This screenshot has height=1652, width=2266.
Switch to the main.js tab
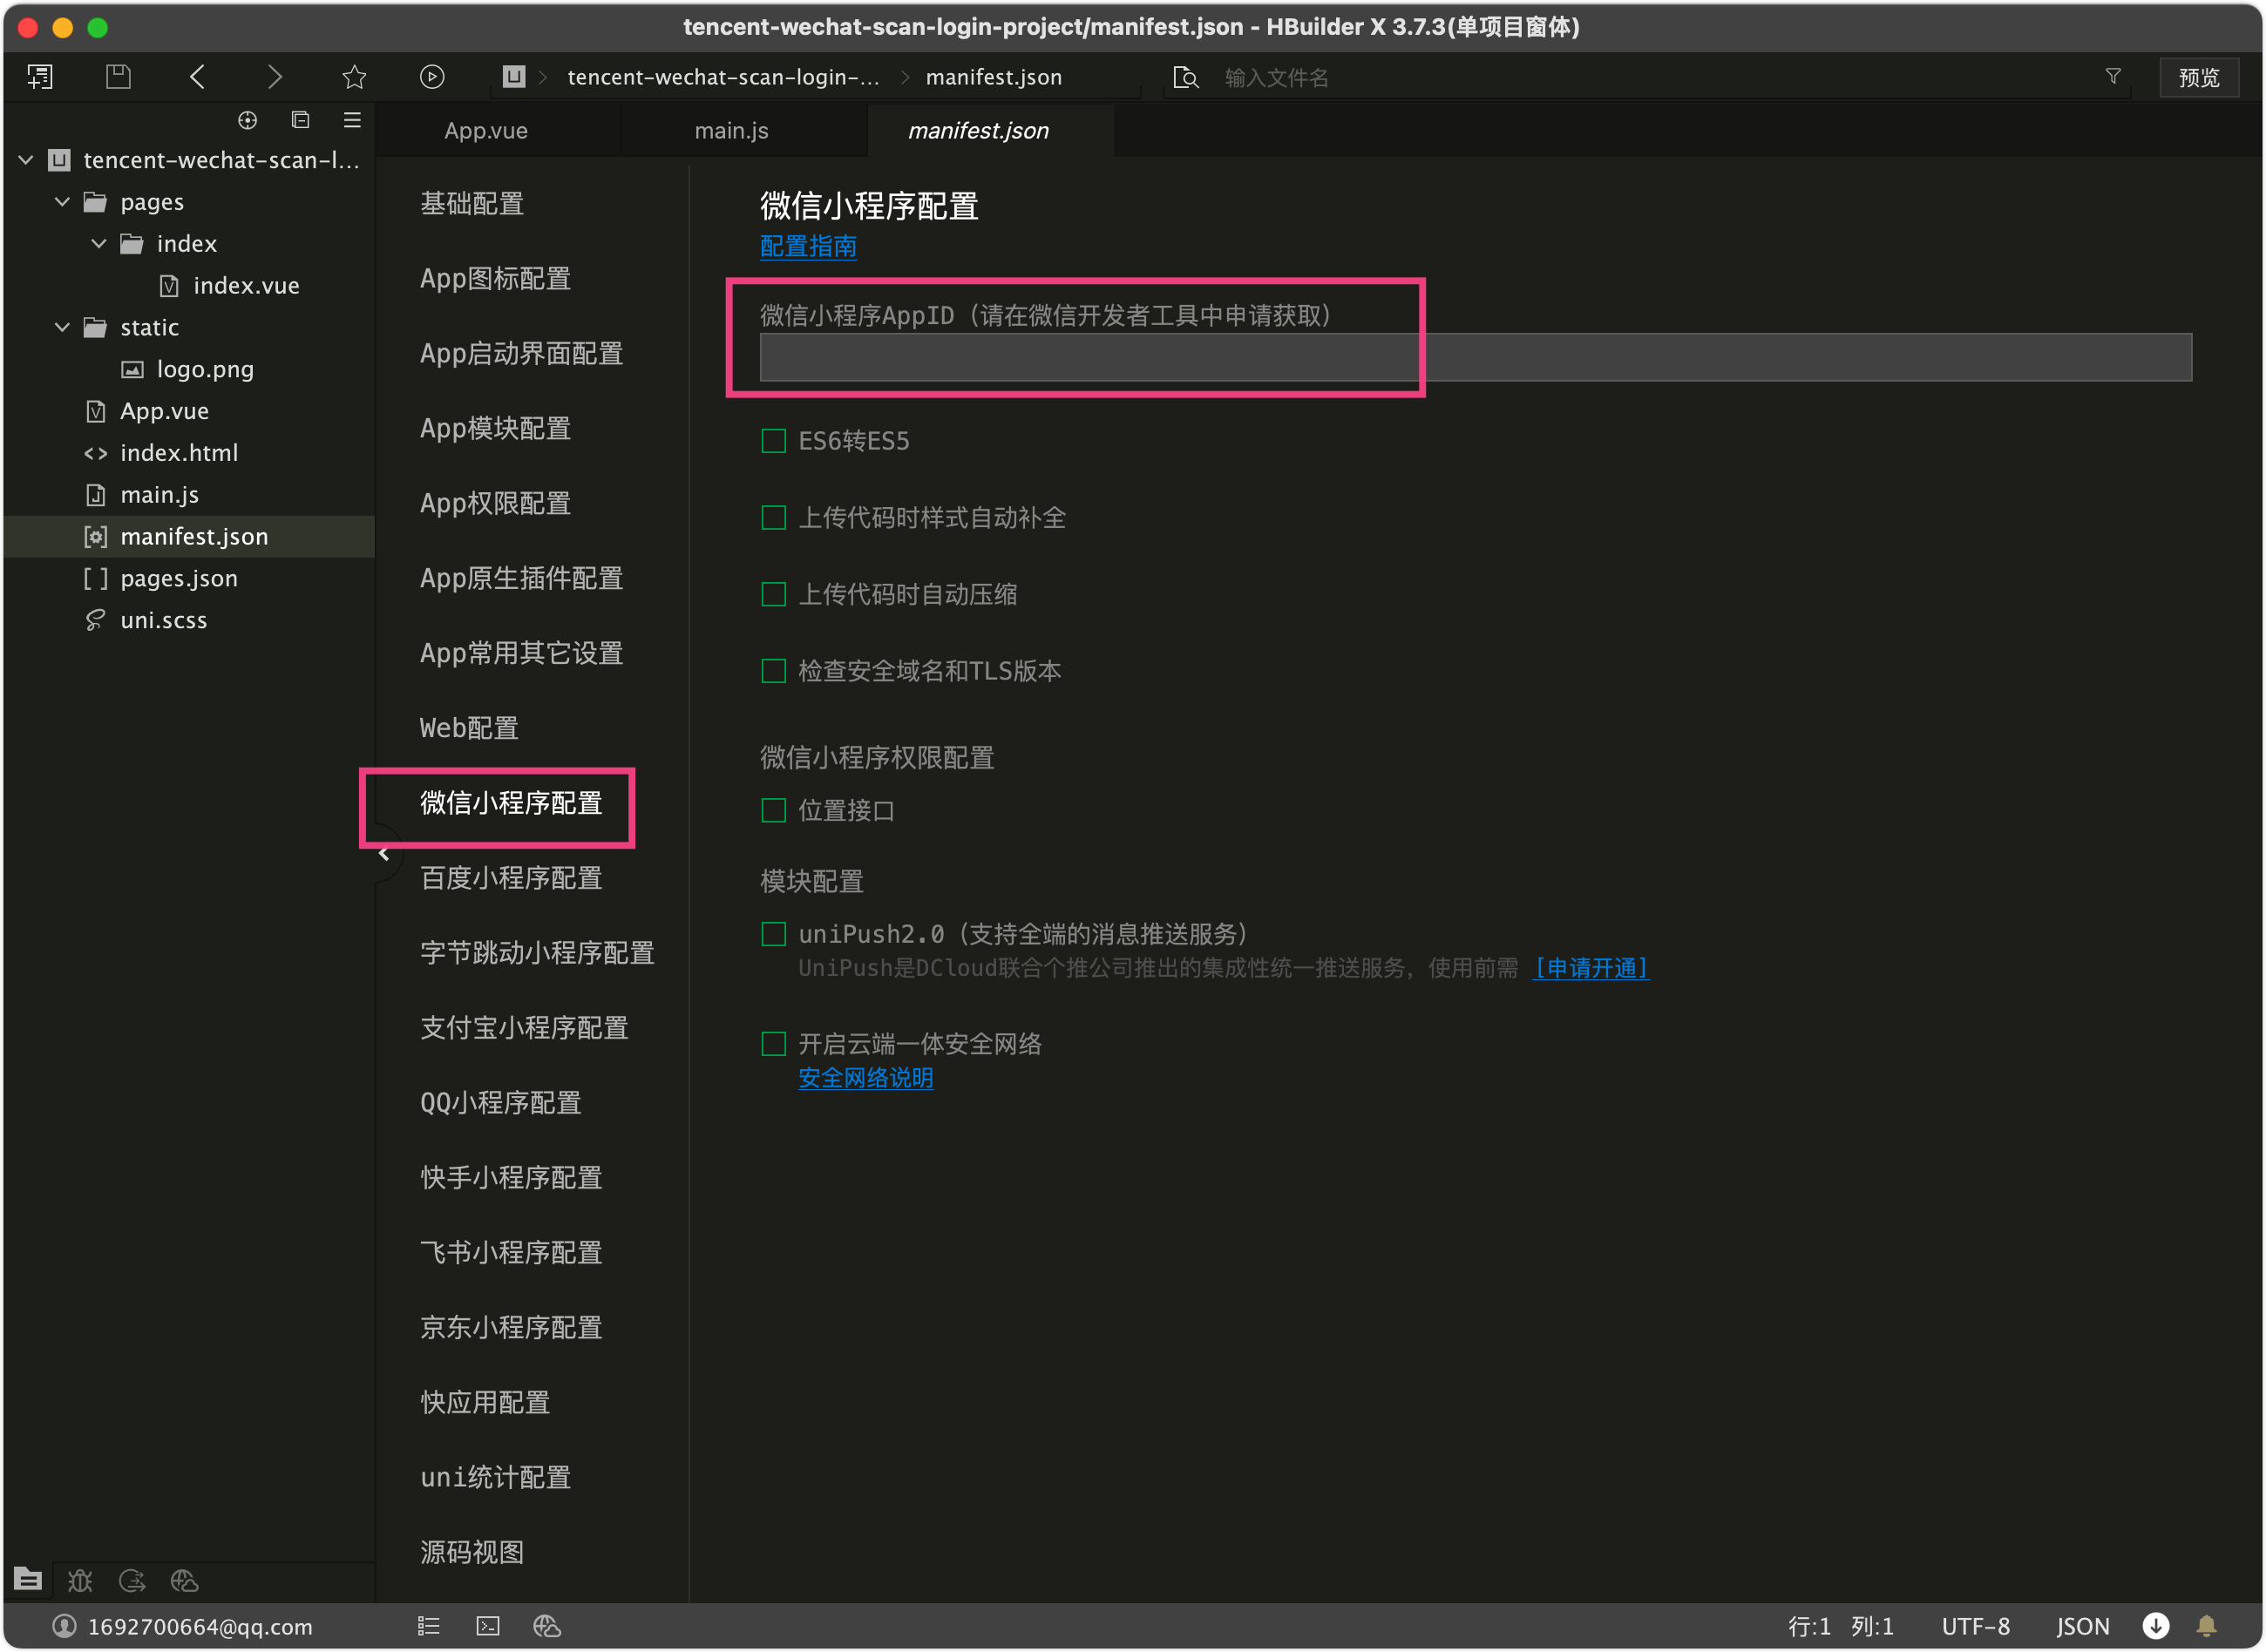pyautogui.click(x=732, y=131)
